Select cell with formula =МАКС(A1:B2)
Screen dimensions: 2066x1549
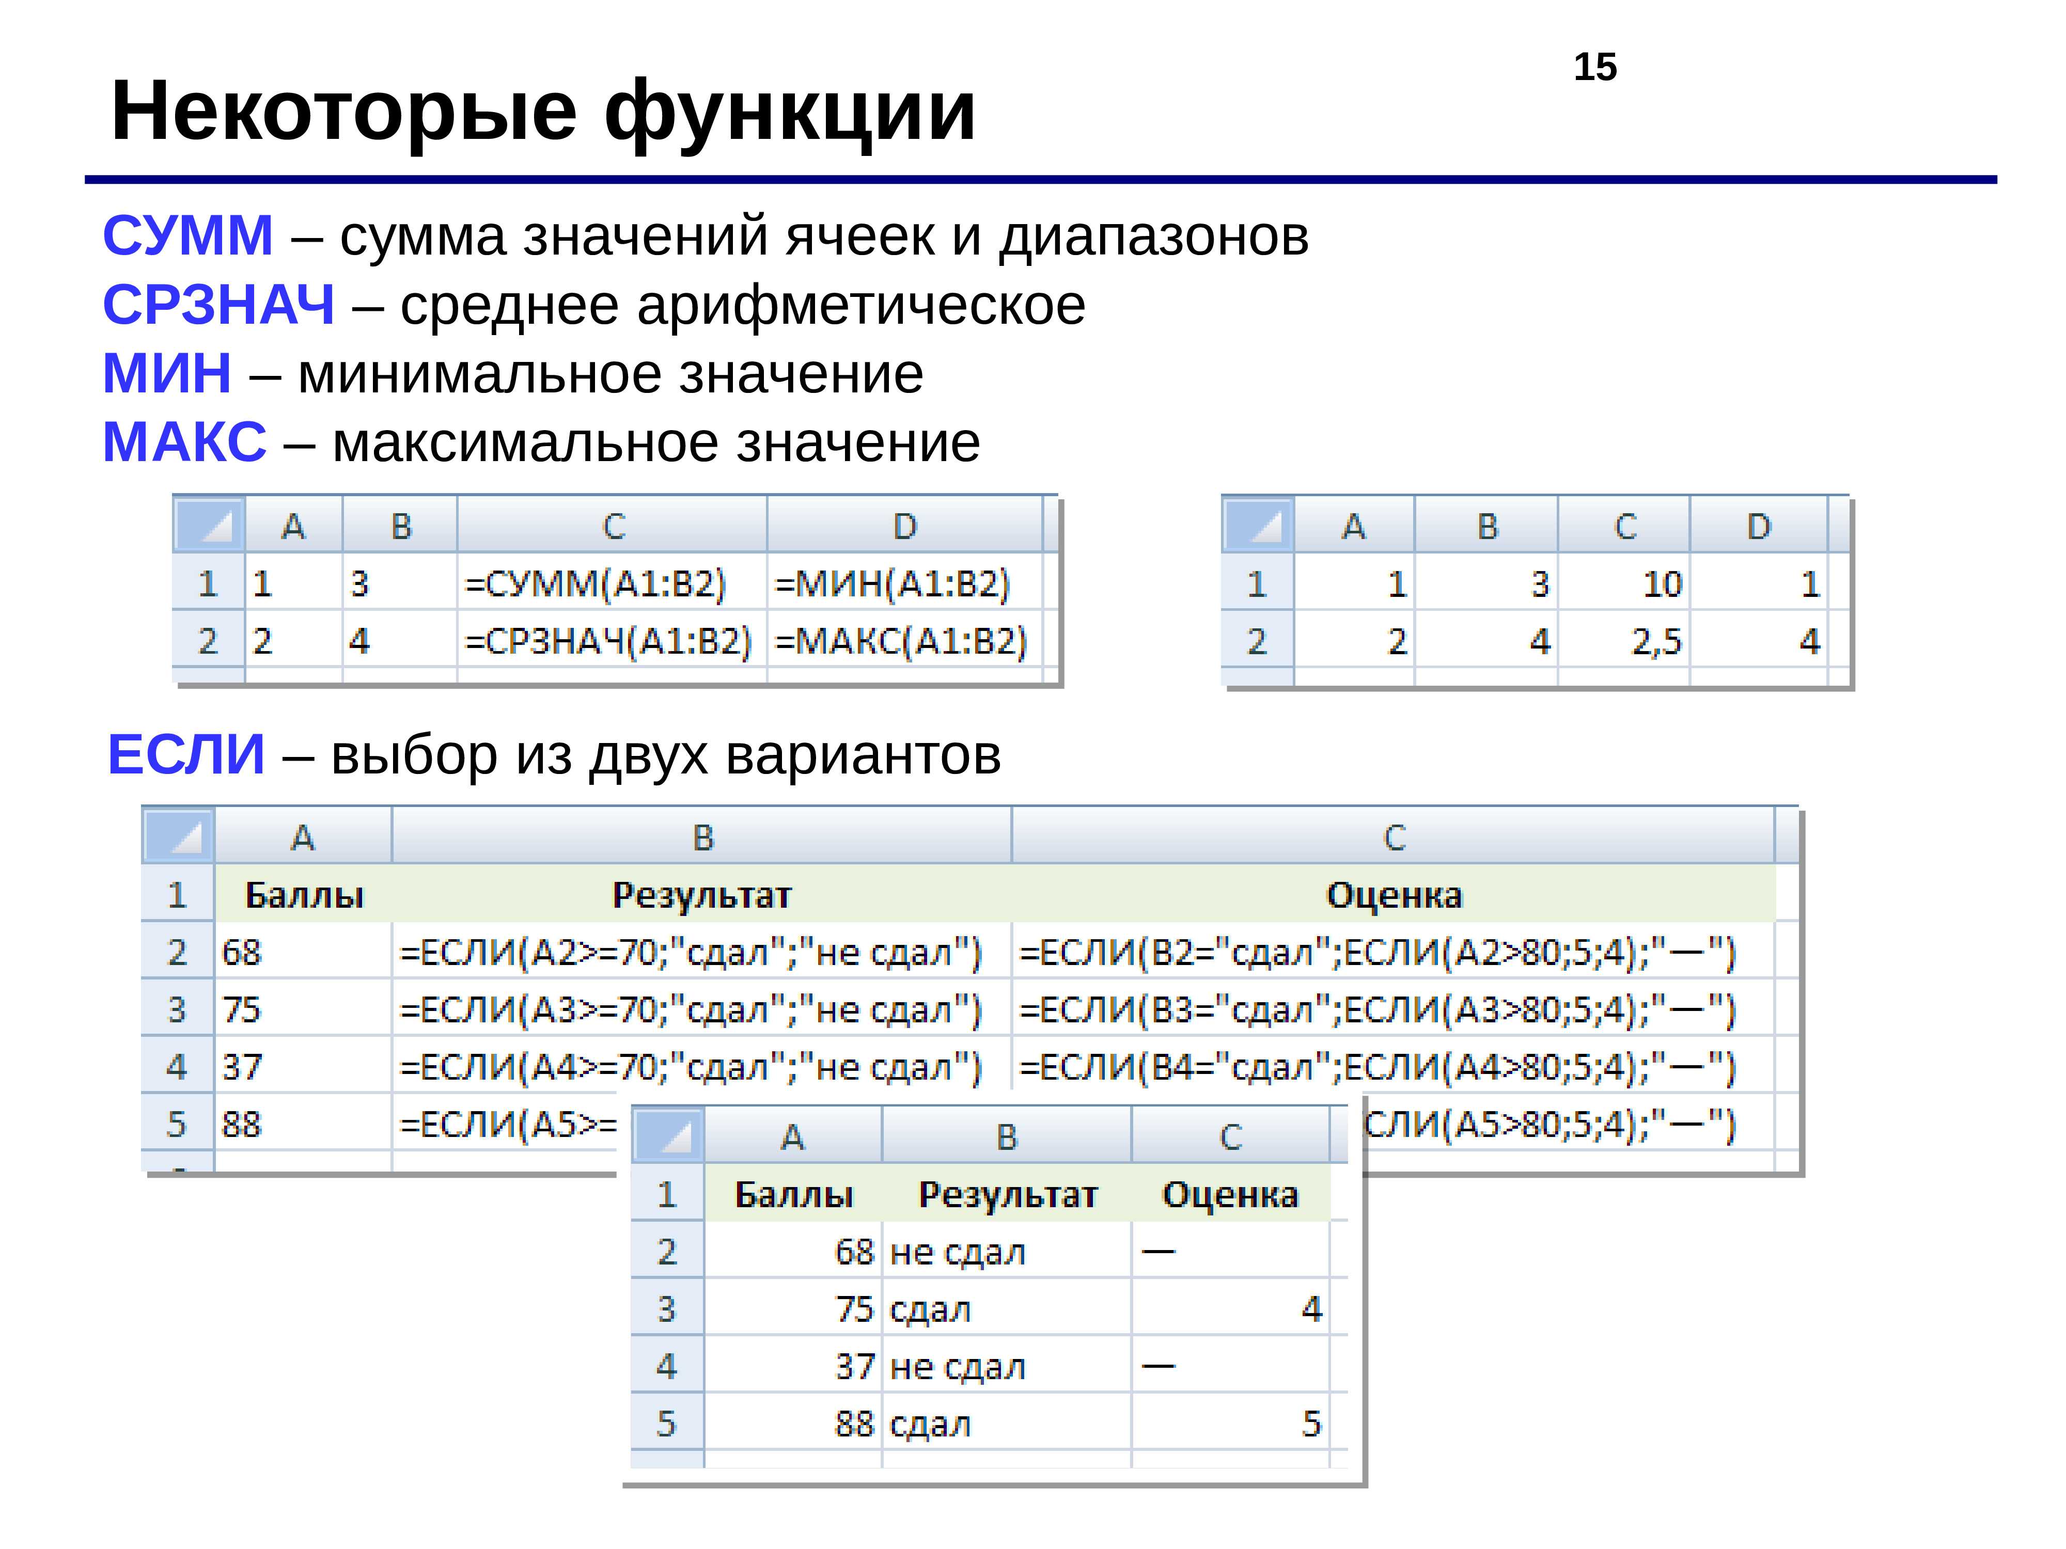pos(905,640)
